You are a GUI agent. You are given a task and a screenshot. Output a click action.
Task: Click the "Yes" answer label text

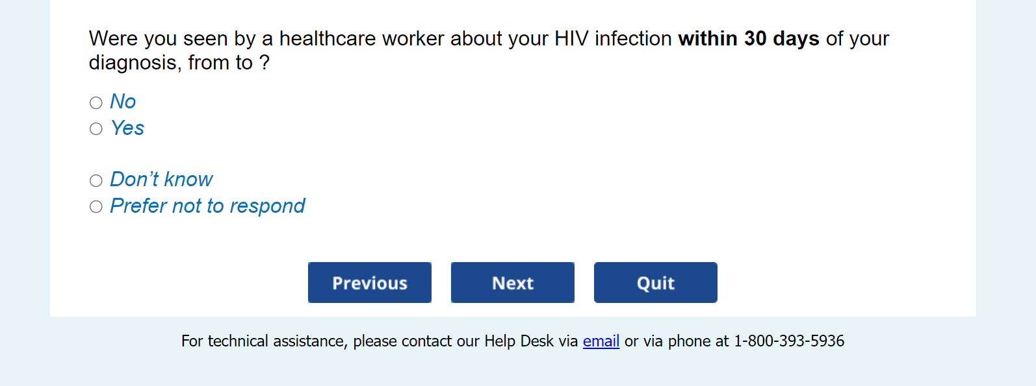[x=127, y=128]
